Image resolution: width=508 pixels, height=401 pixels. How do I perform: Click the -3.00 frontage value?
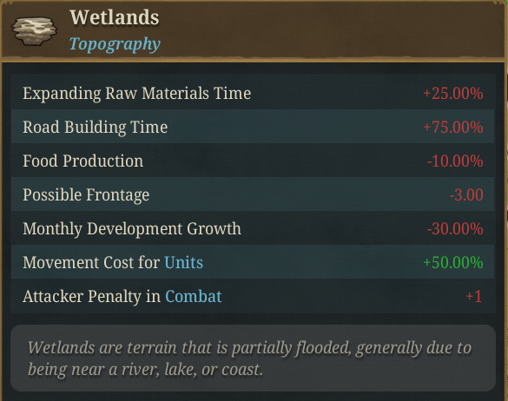point(466,194)
